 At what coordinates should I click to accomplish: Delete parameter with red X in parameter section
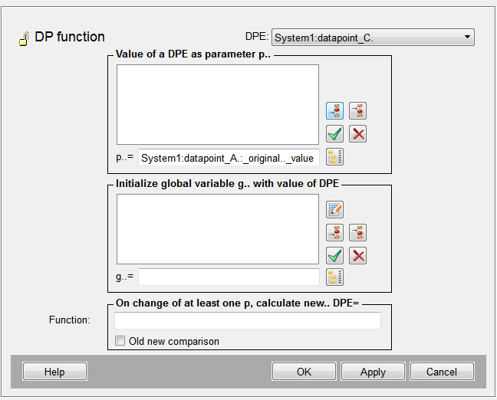tap(357, 134)
